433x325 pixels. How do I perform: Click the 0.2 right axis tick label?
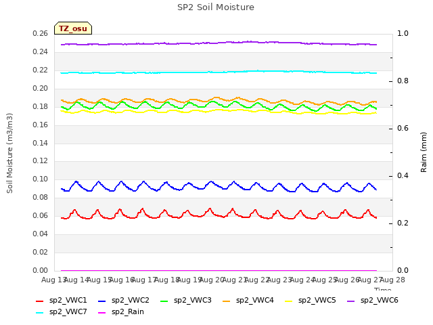point(403,223)
